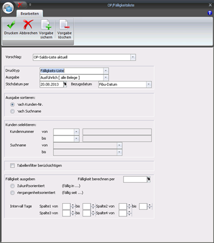Open the round application orb button
This screenshot has height=243, width=214.
(8, 8)
